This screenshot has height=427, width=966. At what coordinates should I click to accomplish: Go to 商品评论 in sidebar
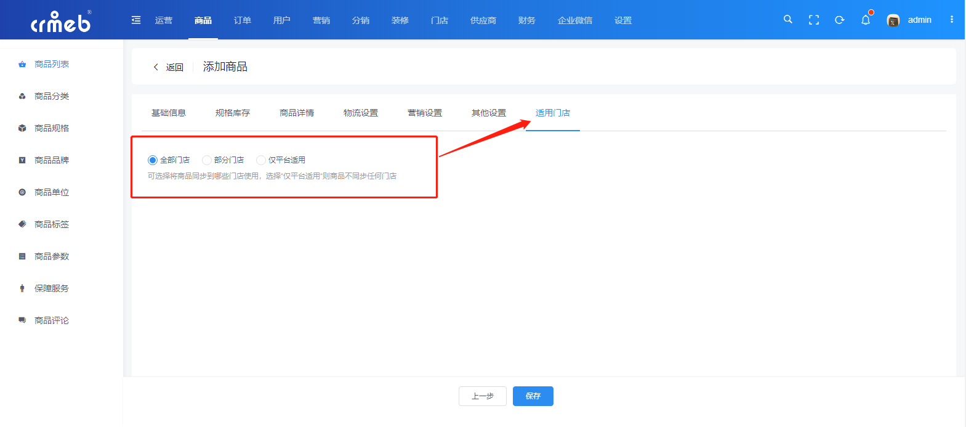click(x=52, y=320)
